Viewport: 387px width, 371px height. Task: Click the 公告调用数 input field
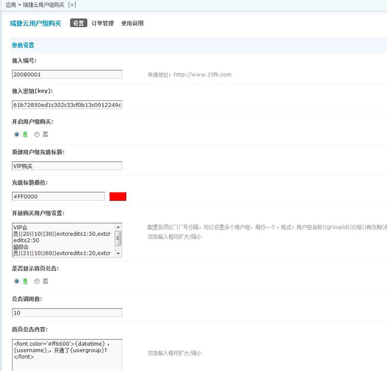67,313
